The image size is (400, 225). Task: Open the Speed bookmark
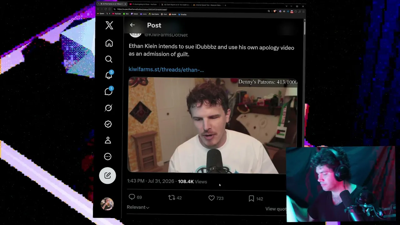pyautogui.click(x=101, y=13)
